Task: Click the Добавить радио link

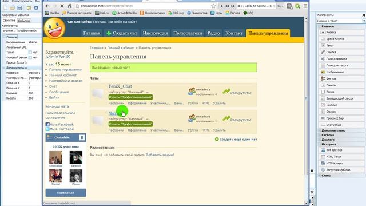Action: [160, 154]
